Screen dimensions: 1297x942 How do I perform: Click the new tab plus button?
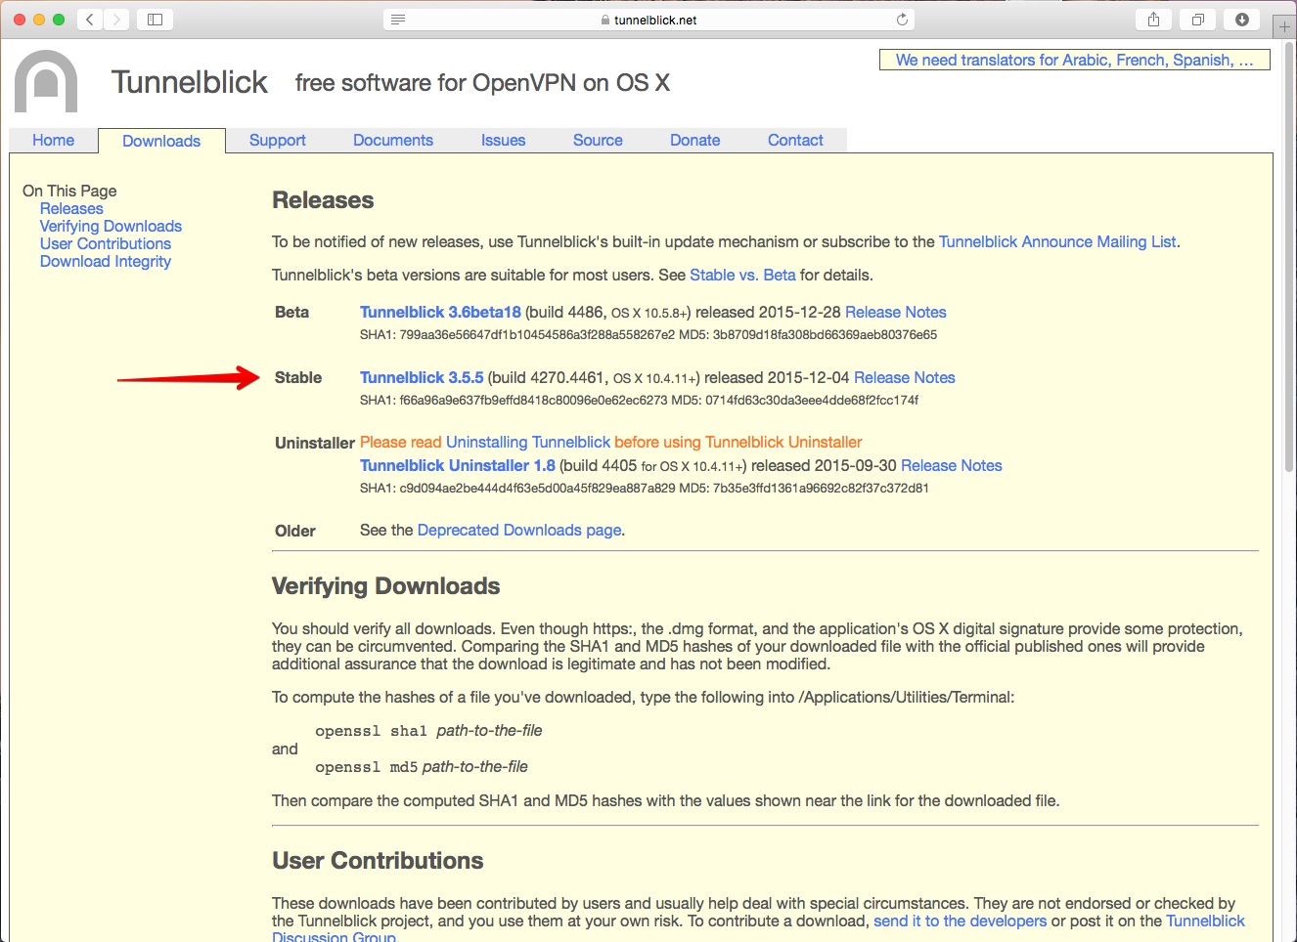[1284, 26]
